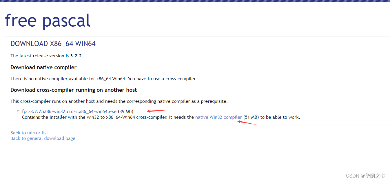390x181 pixels.
Task: Click the Download native compiler heading
Action: point(43,67)
